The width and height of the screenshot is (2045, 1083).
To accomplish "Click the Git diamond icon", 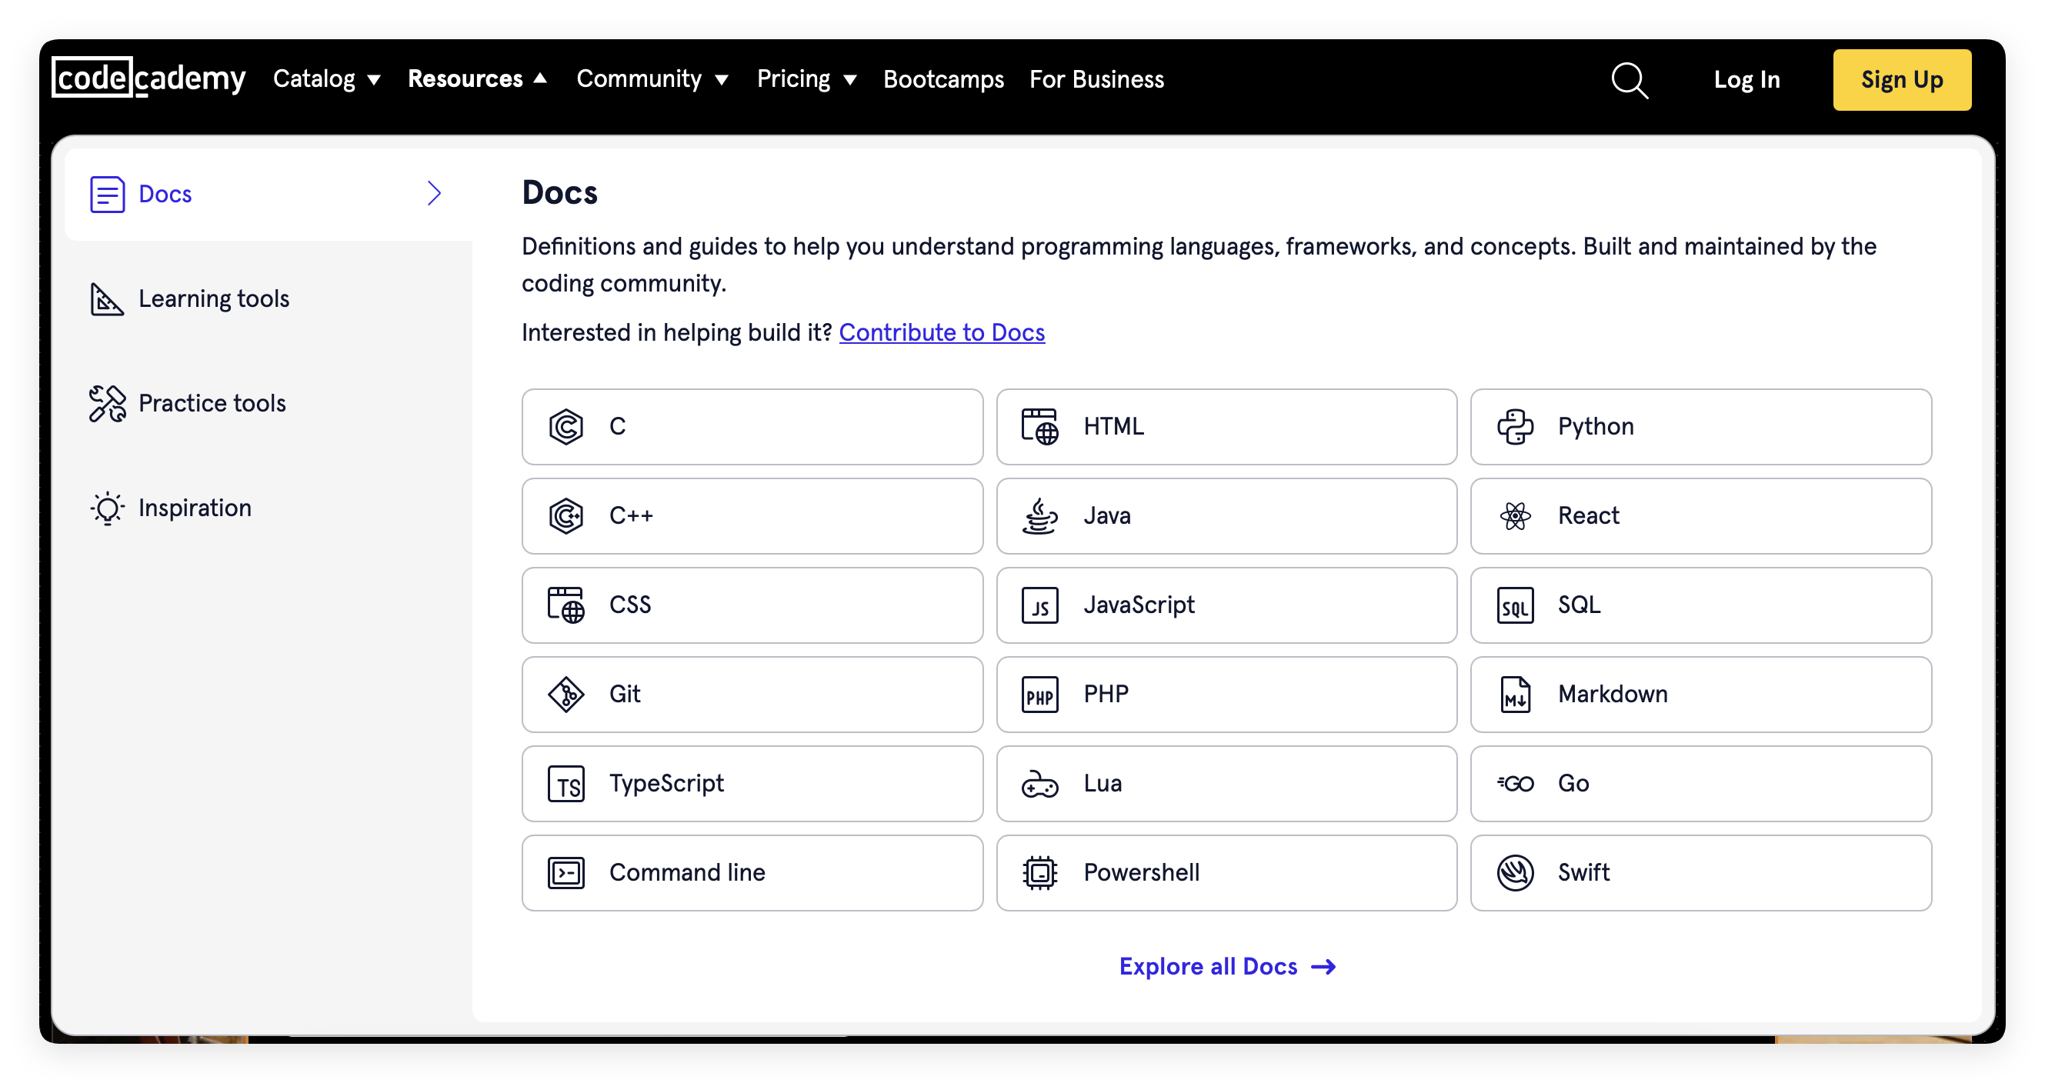I will pos(565,695).
